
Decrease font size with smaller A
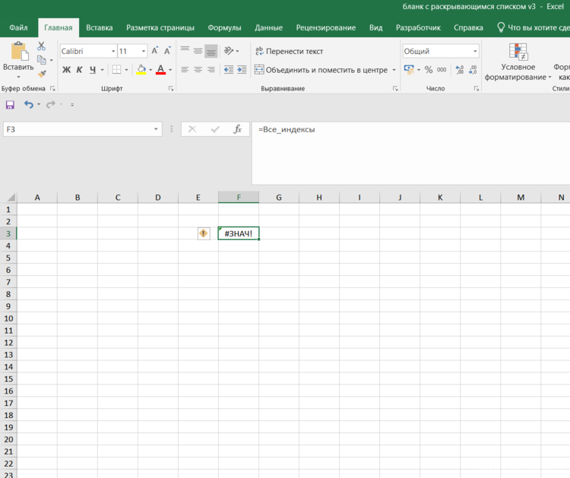pyautogui.click(x=167, y=51)
